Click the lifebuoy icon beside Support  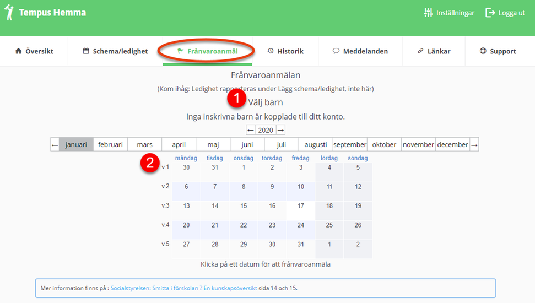click(x=483, y=51)
